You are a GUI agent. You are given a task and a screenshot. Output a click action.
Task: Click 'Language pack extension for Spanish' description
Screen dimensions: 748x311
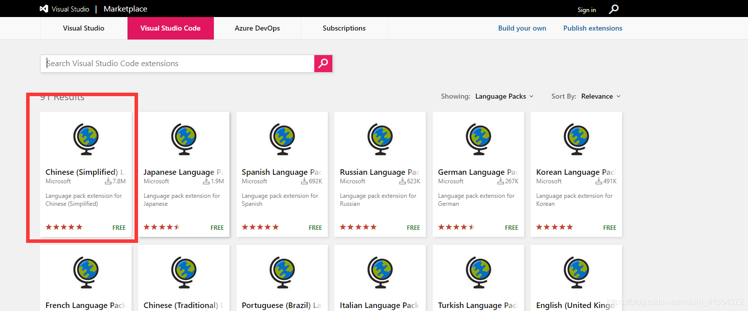[280, 200]
